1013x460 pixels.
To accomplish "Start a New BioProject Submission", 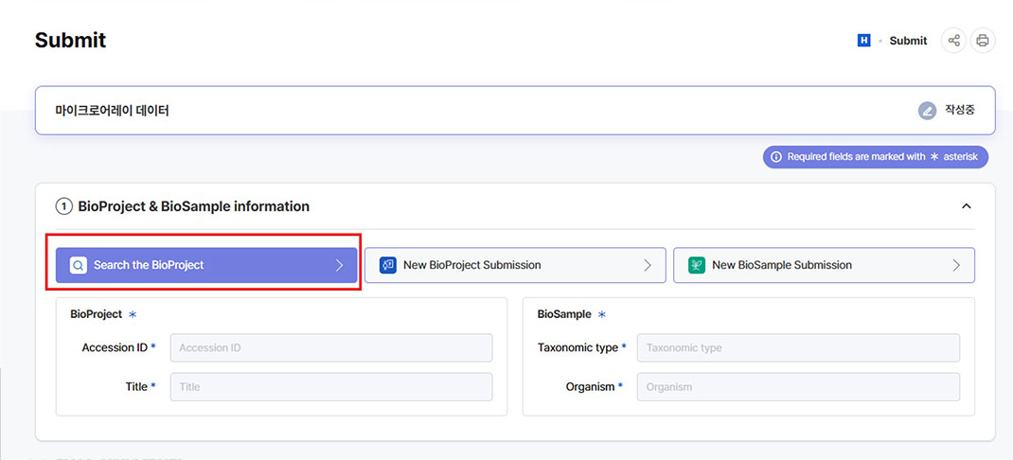I will pos(515,265).
